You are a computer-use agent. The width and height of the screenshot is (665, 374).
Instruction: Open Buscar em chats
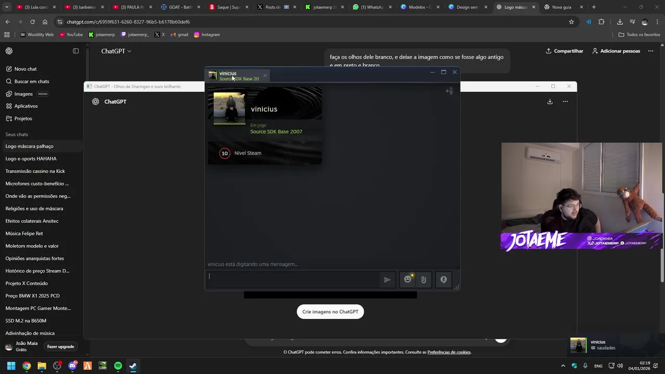42,82
